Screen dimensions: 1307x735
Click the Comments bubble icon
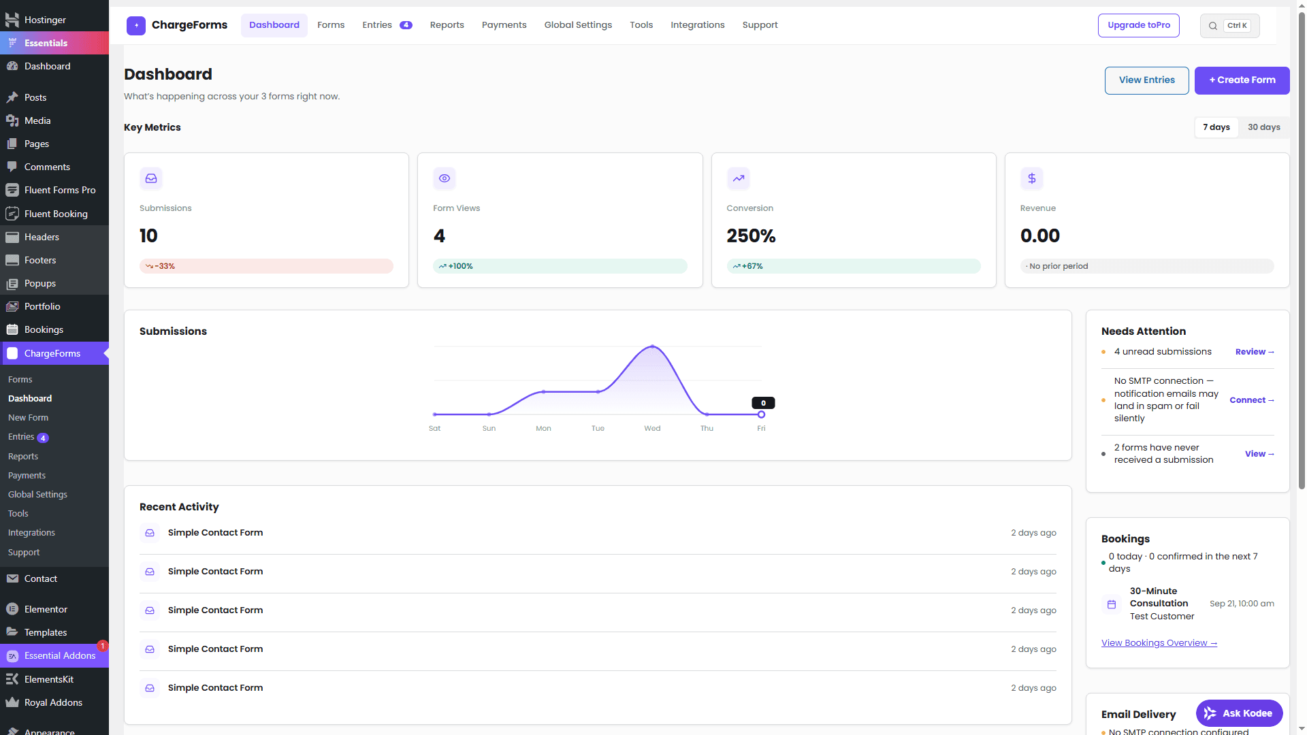point(12,167)
